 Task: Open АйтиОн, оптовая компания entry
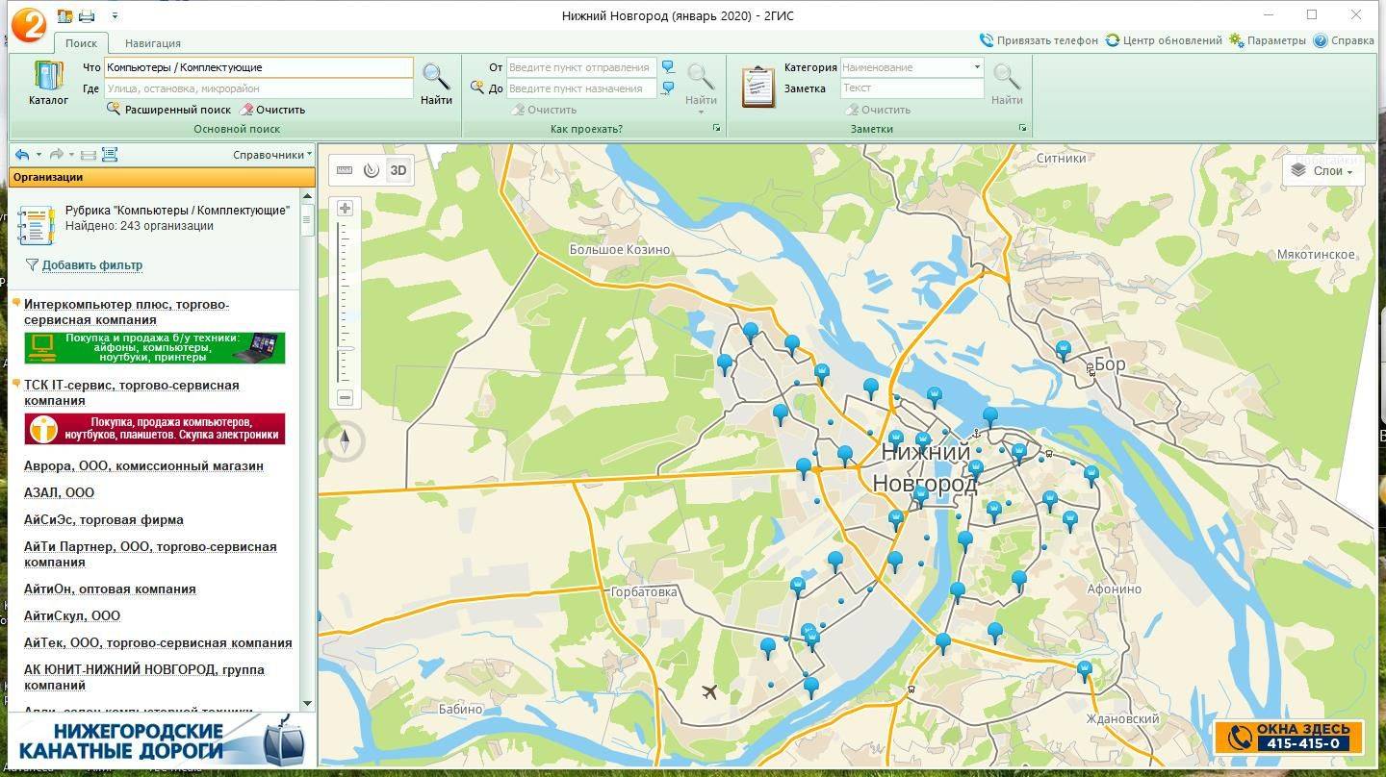tap(110, 589)
